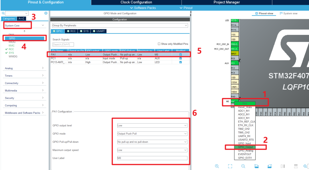
Task: Open the Pinout dropdown menu
Action: coord(186,8)
